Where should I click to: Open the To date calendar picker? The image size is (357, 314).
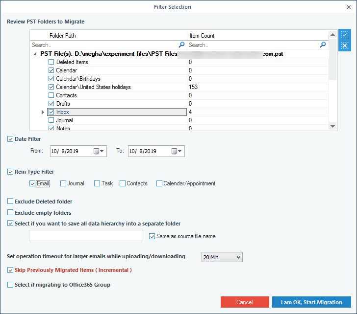point(177,151)
